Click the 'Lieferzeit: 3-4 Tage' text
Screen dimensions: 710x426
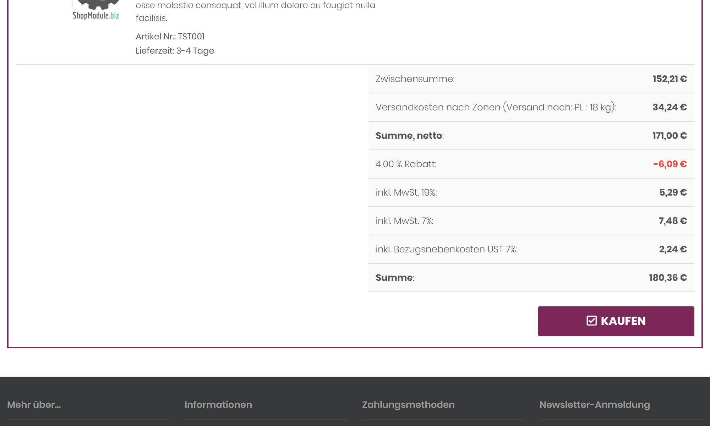pos(175,51)
